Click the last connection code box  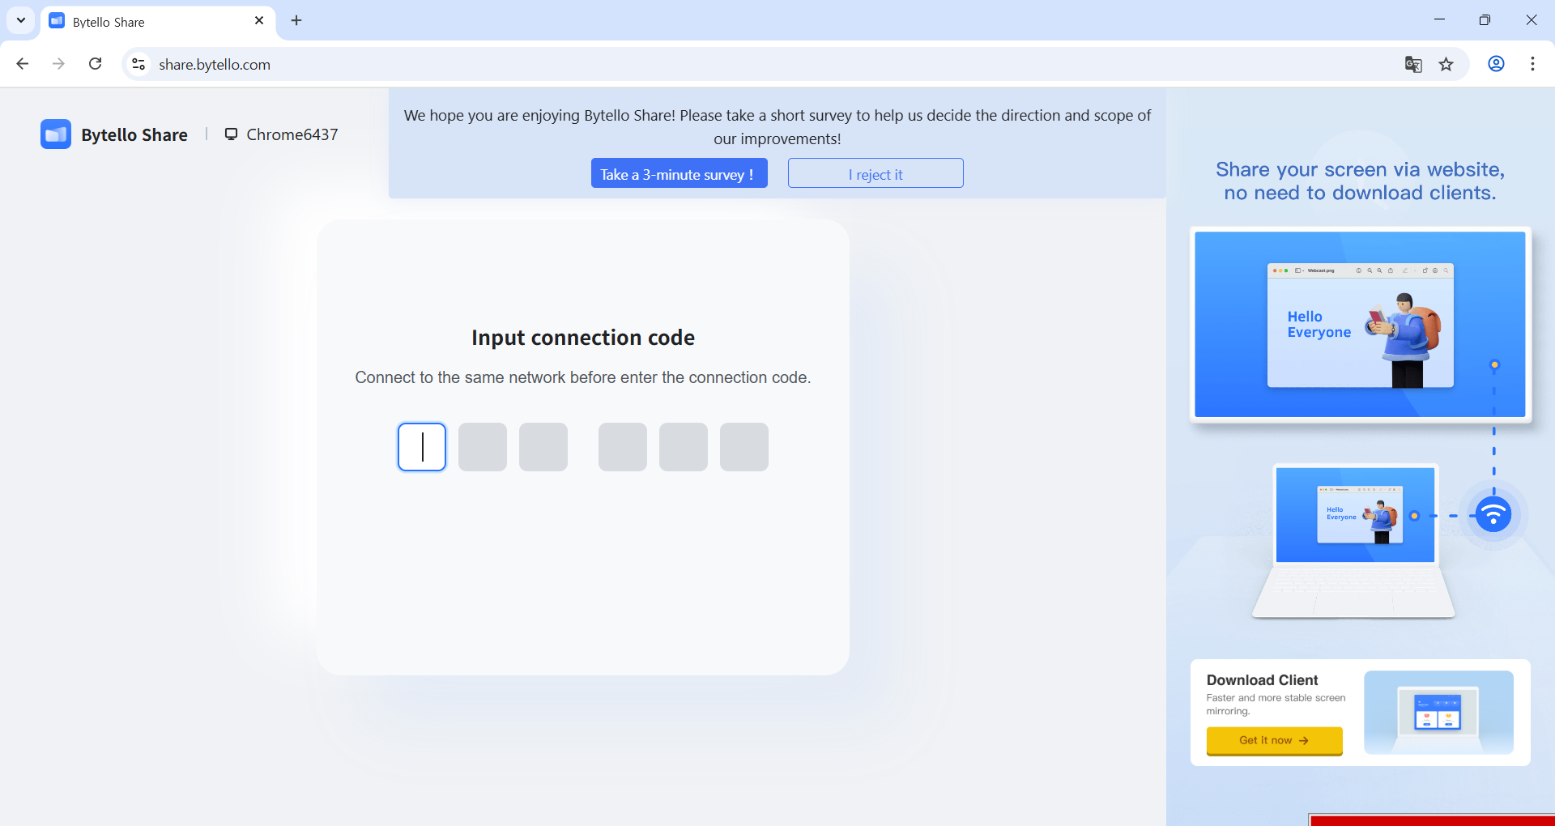pos(743,447)
